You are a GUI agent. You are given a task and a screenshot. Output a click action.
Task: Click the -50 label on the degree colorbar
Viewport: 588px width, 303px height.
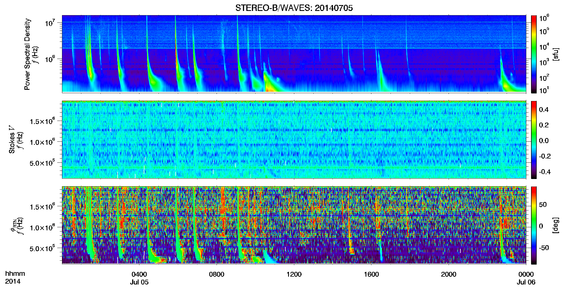coord(544,248)
